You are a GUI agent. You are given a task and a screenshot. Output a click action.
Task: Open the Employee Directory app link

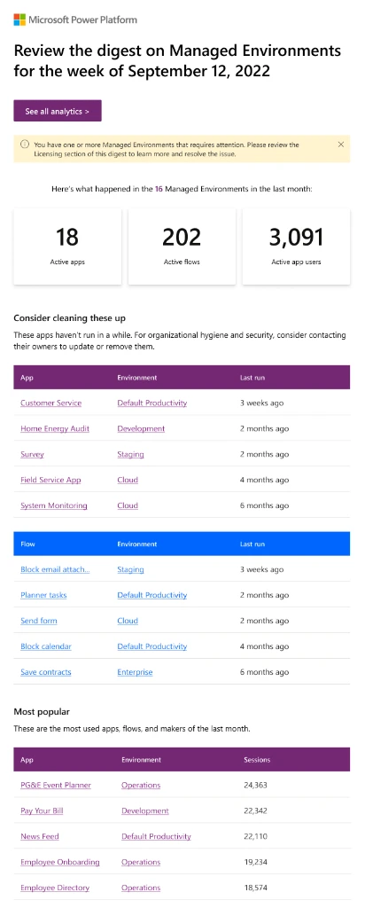pos(55,888)
